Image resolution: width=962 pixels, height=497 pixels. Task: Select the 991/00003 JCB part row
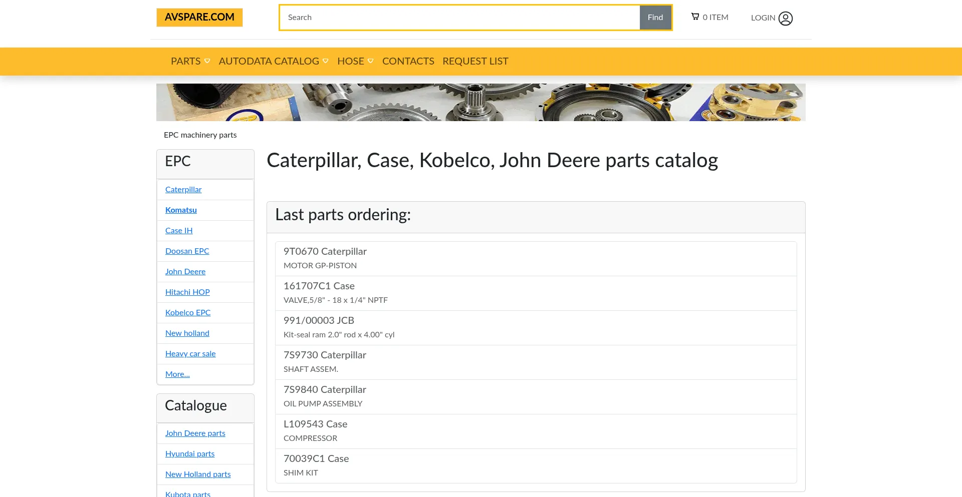coord(536,328)
